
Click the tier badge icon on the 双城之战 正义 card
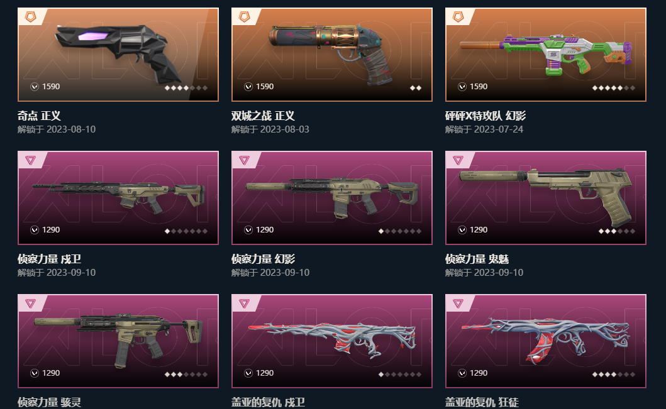[244, 17]
